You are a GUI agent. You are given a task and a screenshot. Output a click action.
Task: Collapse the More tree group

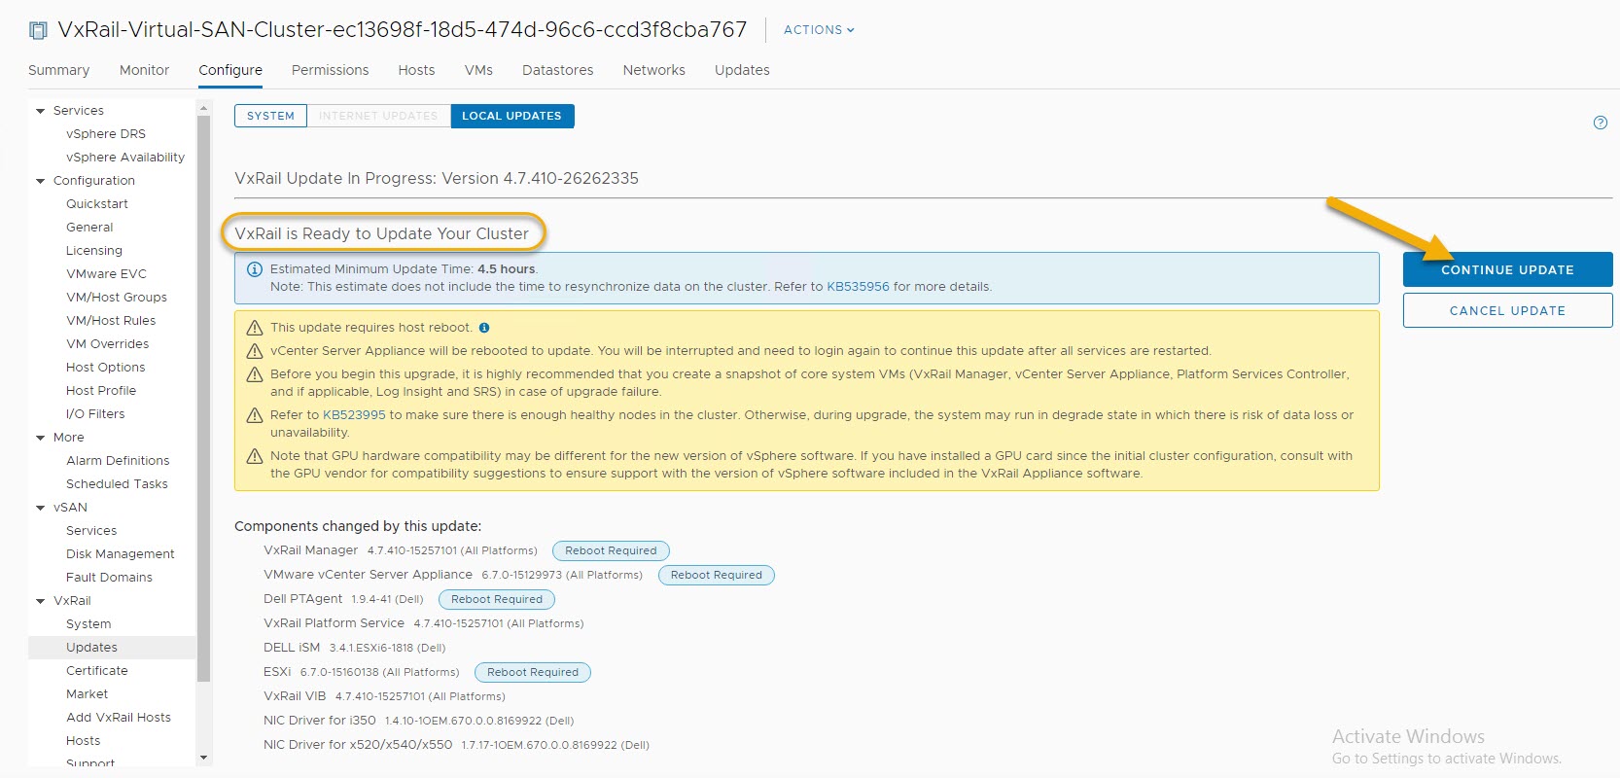point(41,438)
